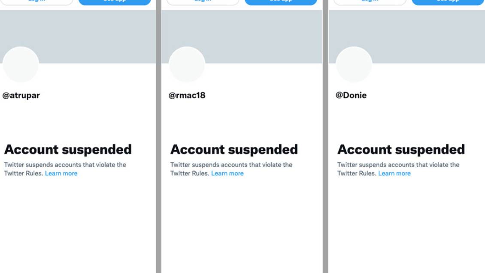
Task: Tap Use app on the left panel
Action: click(x=114, y=2)
